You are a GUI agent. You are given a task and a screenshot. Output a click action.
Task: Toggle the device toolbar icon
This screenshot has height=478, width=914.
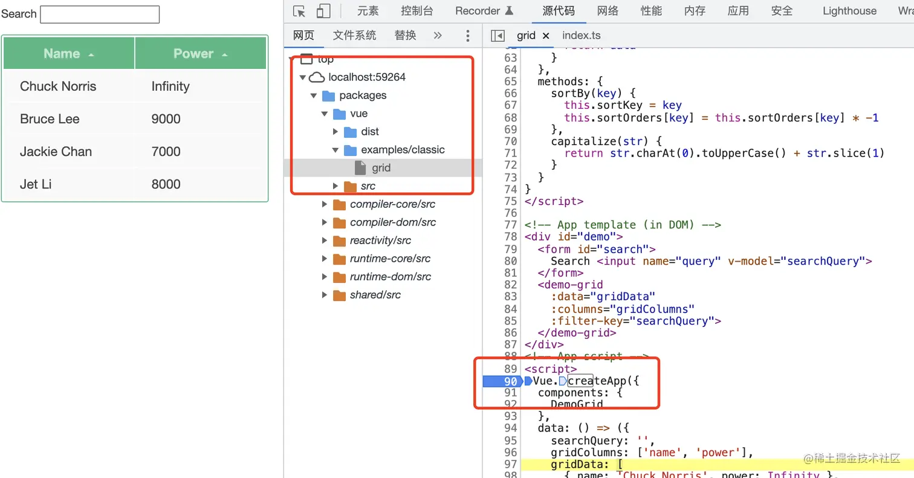(323, 11)
